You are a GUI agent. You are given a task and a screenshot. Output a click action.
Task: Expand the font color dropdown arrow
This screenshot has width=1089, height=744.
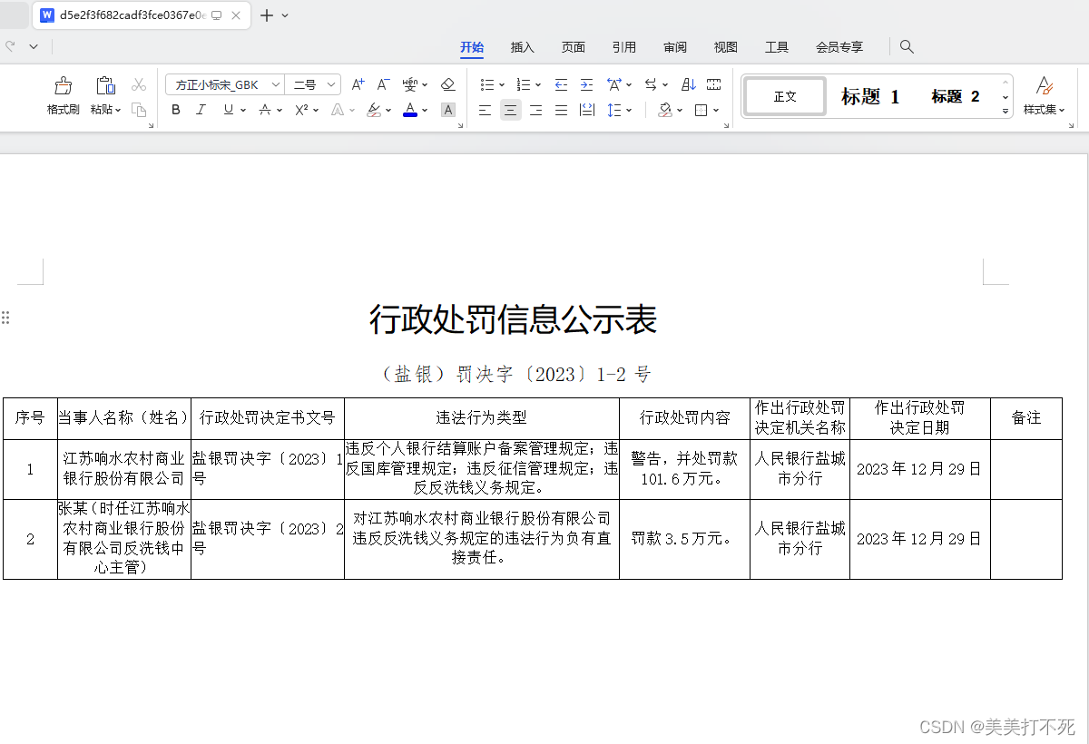(x=425, y=111)
